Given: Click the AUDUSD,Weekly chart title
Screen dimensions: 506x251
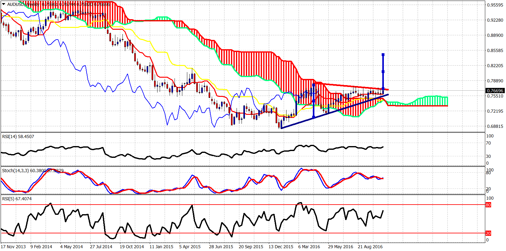Looking at the screenshot, I should (x=23, y=4).
